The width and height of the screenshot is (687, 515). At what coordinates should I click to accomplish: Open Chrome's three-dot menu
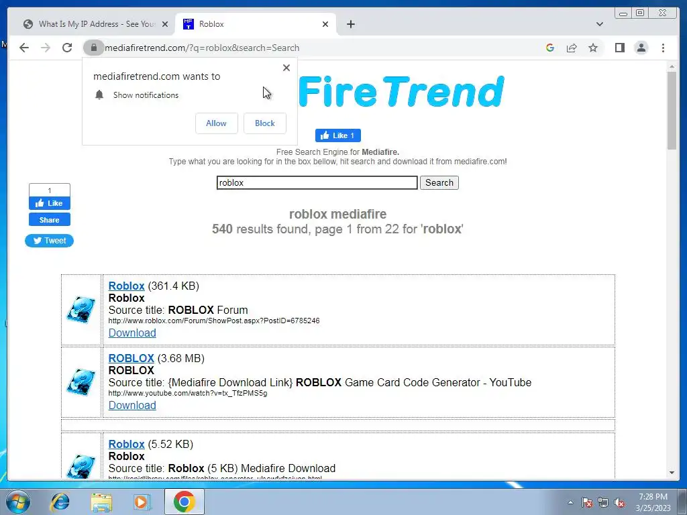pyautogui.click(x=664, y=48)
